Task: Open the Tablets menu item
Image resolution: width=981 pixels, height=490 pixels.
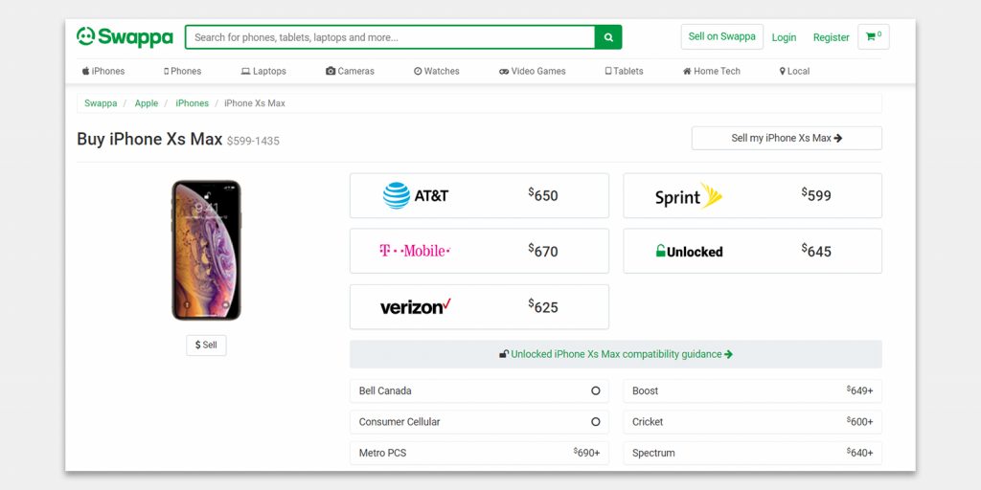Action: click(x=624, y=71)
